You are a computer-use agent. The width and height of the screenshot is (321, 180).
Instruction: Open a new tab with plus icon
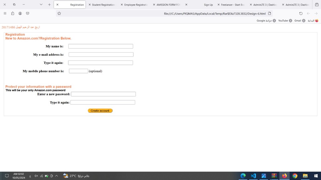pyautogui.click(x=49, y=4)
